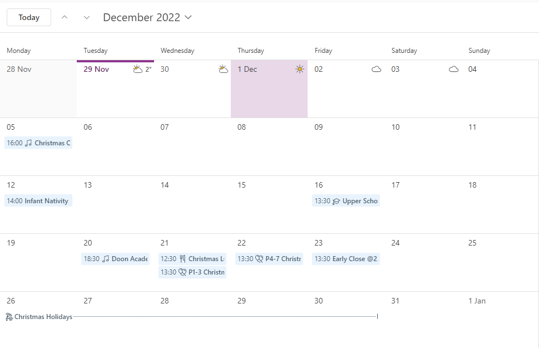539x348 pixels.
Task: Open the 18:30 Doon Academy event
Action: point(115,259)
